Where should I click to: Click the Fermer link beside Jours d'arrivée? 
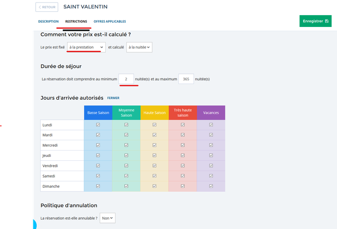coord(113,98)
